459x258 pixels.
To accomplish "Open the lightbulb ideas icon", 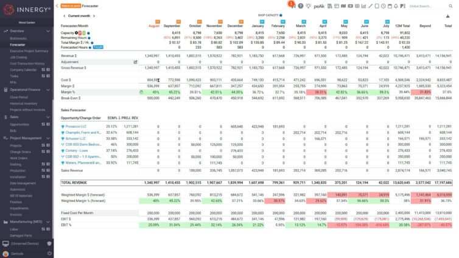I will tap(308, 6).
